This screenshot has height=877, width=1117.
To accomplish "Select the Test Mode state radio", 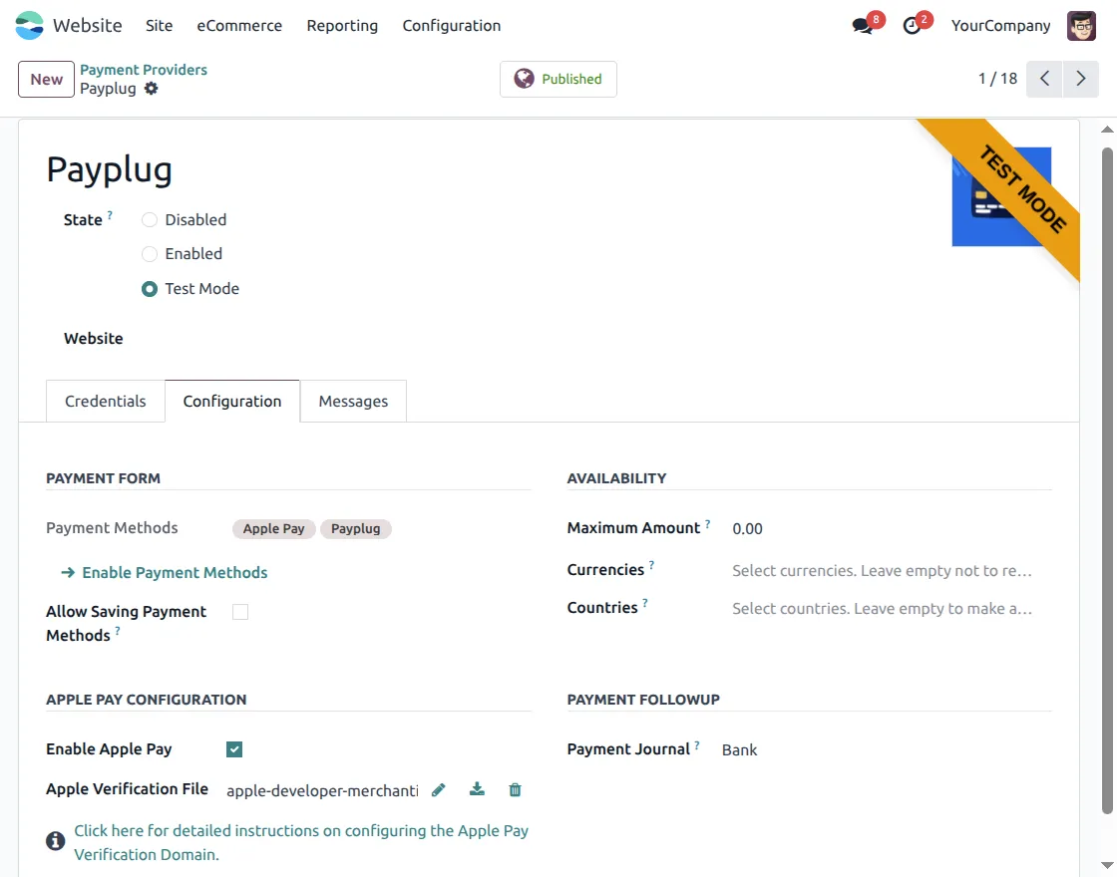I will click(150, 289).
